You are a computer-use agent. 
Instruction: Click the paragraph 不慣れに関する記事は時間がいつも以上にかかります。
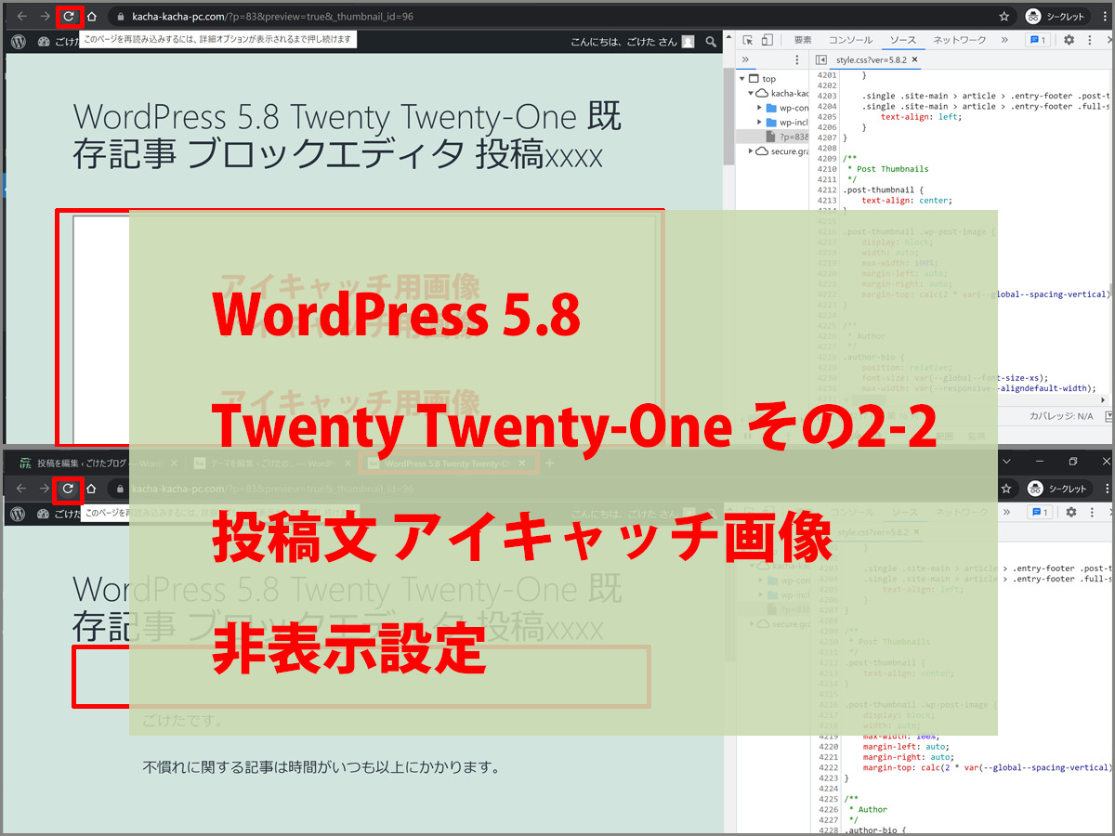coord(321,767)
